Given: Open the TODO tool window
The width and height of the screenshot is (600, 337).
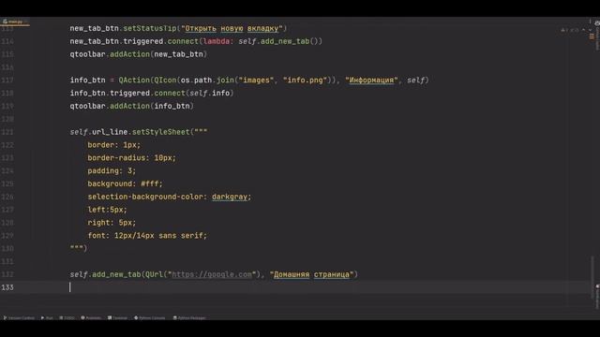Looking at the screenshot, I should tap(67, 317).
